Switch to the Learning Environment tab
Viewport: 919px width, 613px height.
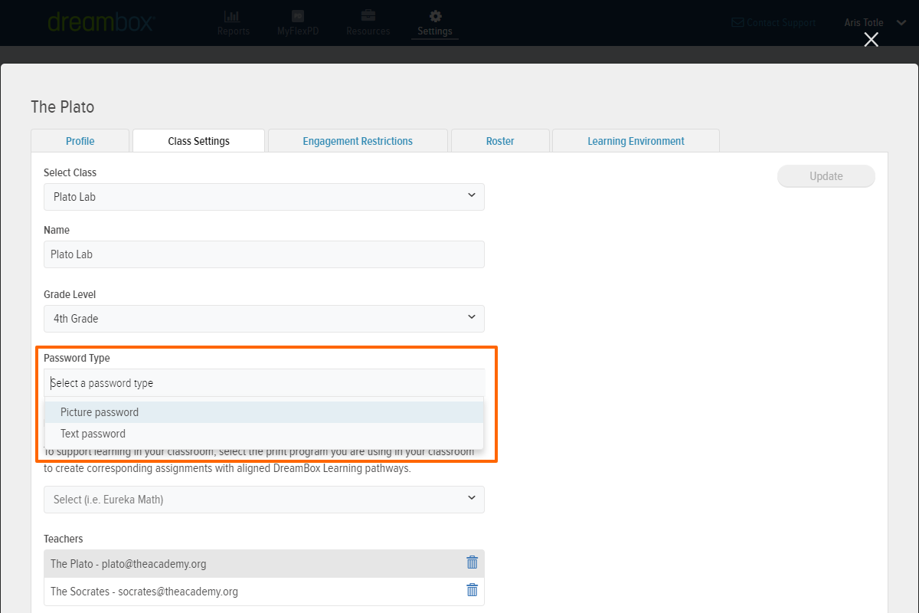pyautogui.click(x=636, y=140)
